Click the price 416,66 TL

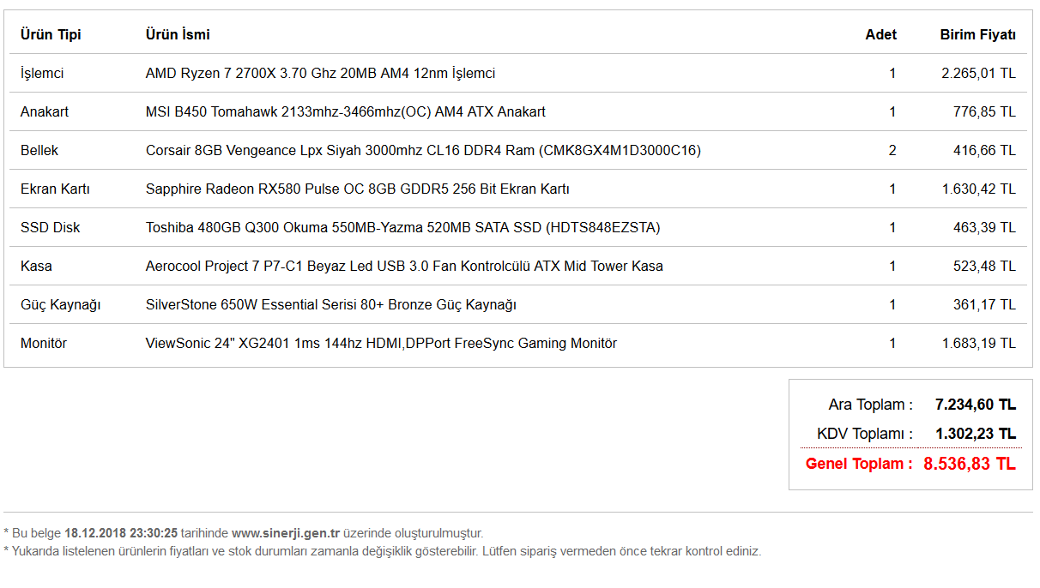click(984, 151)
